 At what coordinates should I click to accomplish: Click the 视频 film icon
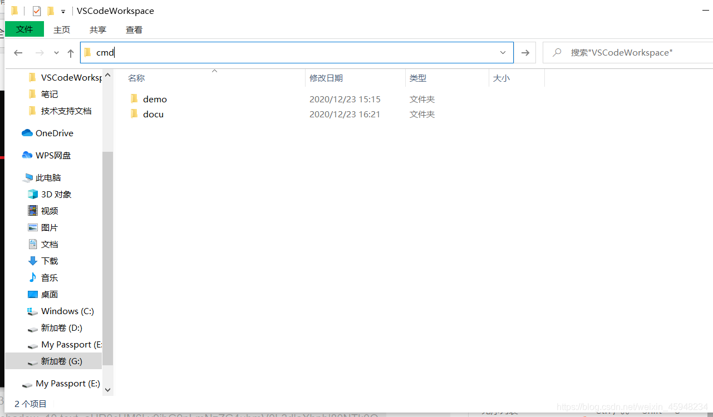click(33, 211)
